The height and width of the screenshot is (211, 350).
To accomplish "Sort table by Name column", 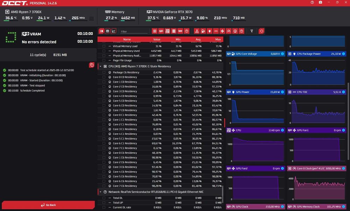I will click(x=127, y=39).
